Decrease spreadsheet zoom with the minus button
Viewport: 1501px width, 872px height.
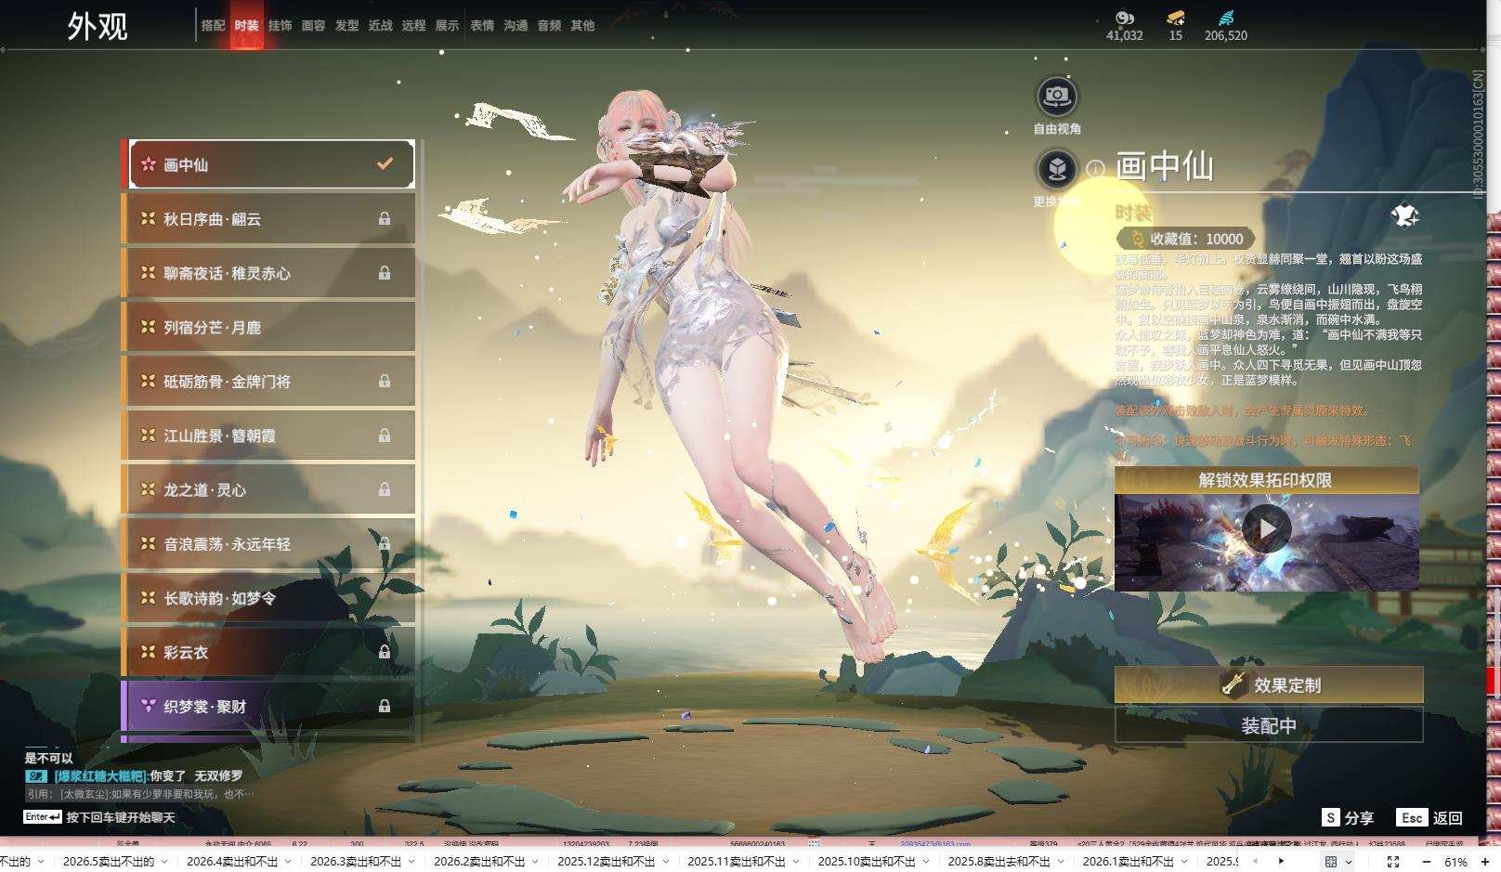[1429, 862]
